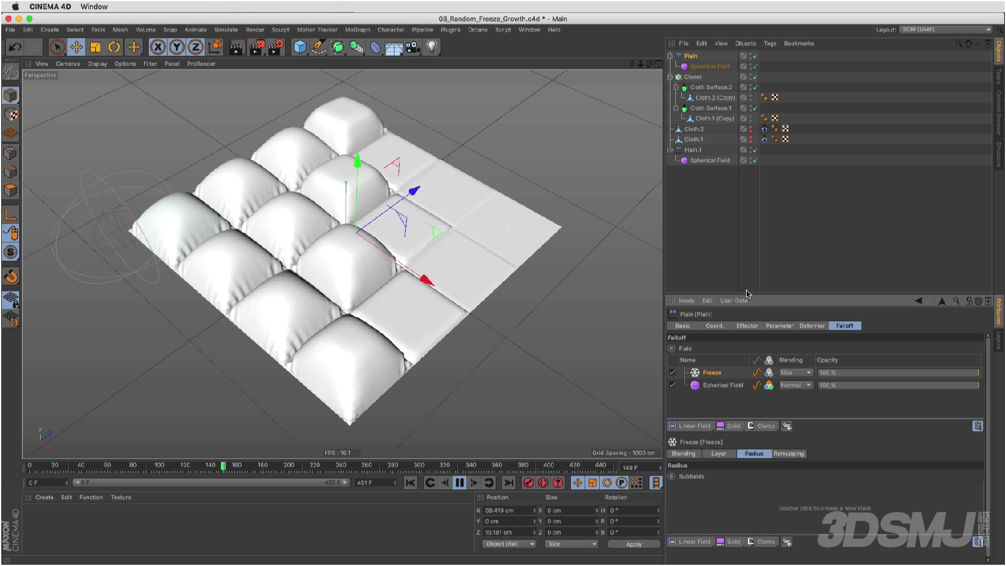Screen dimensions: 1006x566
Task: Click the Record Active Objects button
Action: 529,483
